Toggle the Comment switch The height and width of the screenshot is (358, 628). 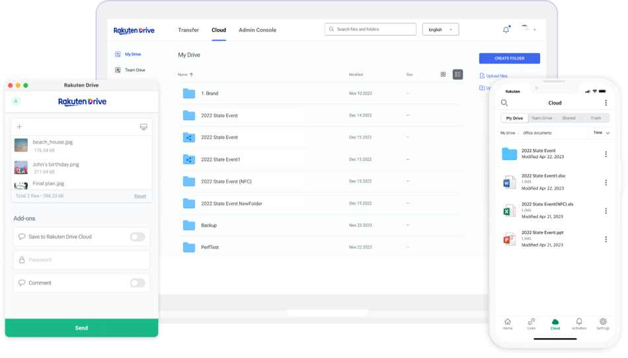[x=137, y=283]
